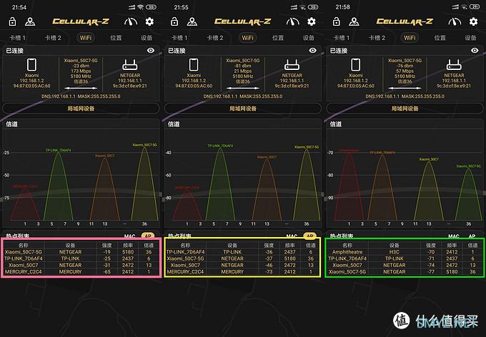Viewport: 486px width, 337px height.
Task: Select the TP-LINK_7D6AF4 row with strength -71
Action: coord(405,258)
